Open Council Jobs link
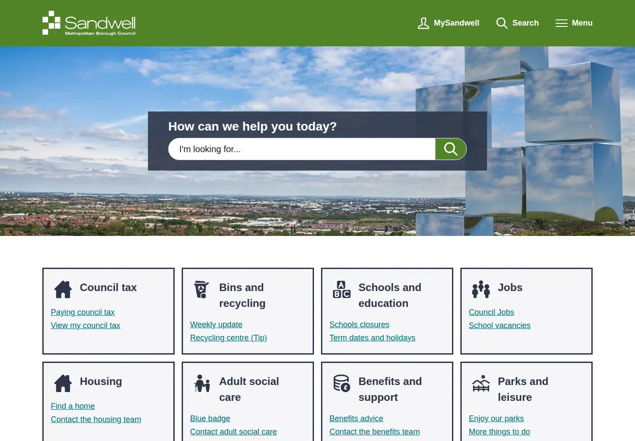This screenshot has height=441, width=635. pyautogui.click(x=491, y=312)
